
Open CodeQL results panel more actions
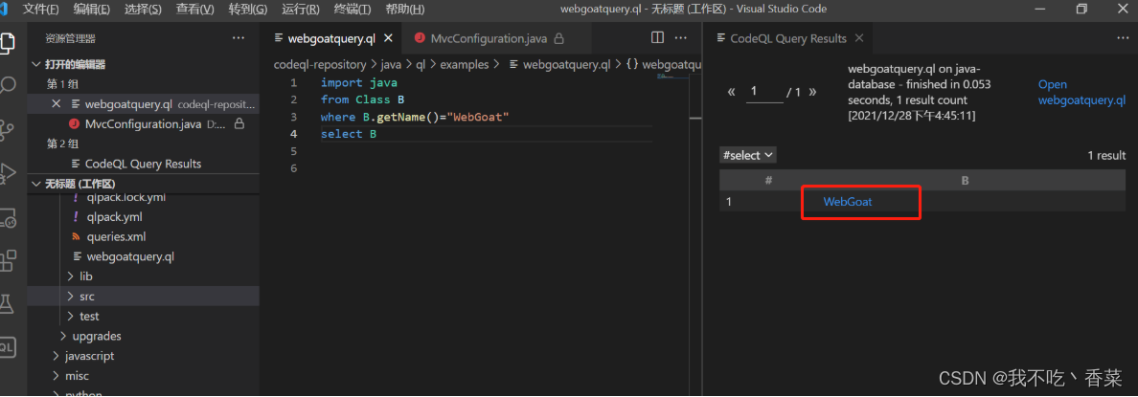coord(1123,37)
